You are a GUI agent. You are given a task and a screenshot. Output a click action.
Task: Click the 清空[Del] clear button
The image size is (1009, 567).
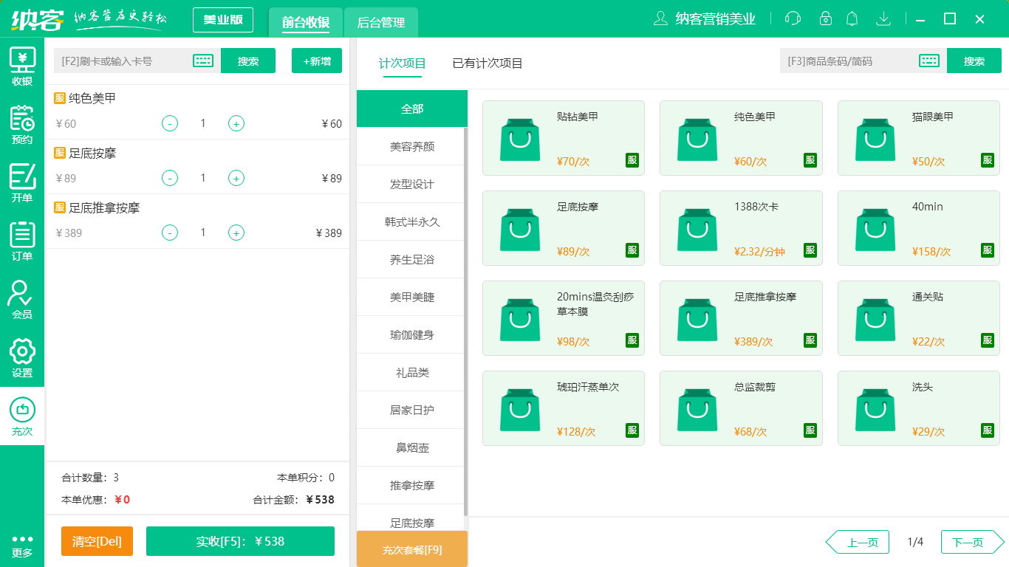[x=97, y=541]
